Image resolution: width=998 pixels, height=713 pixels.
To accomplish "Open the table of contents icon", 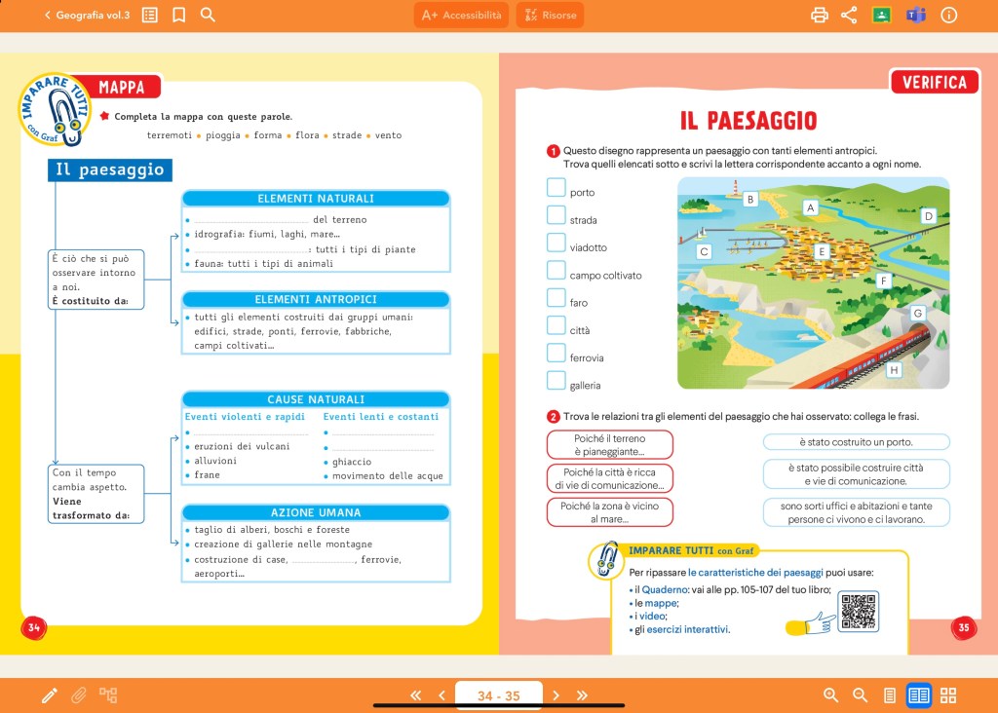I will (150, 15).
